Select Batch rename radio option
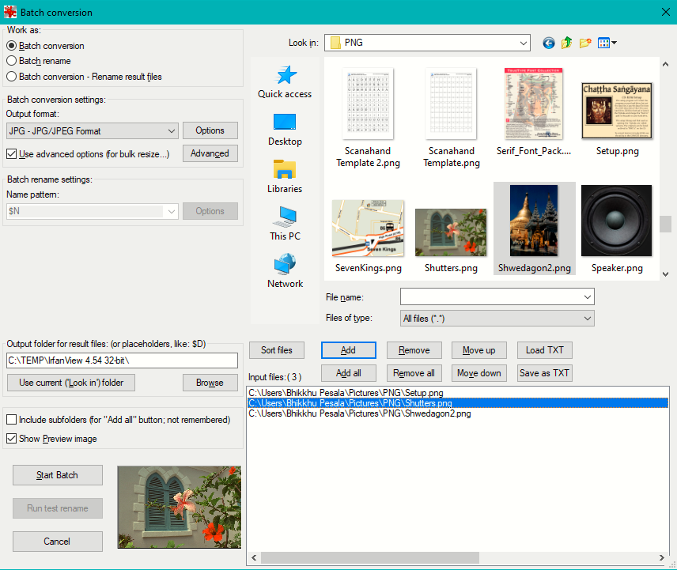677x570 pixels. pos(12,61)
